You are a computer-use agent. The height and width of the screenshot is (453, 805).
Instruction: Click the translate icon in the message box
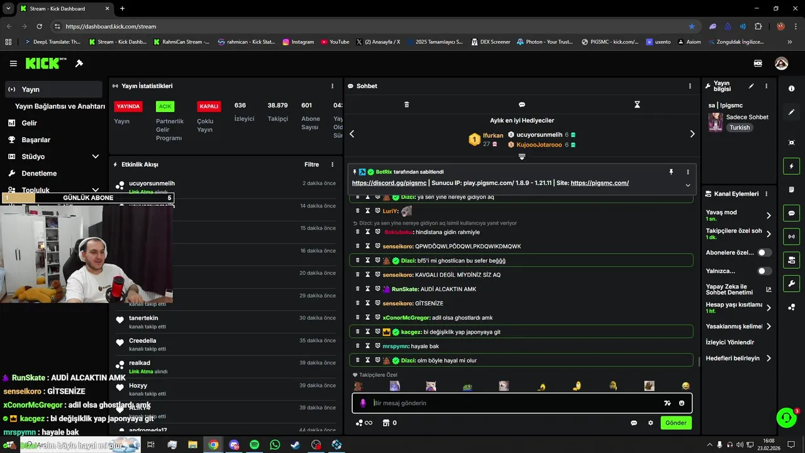667,403
